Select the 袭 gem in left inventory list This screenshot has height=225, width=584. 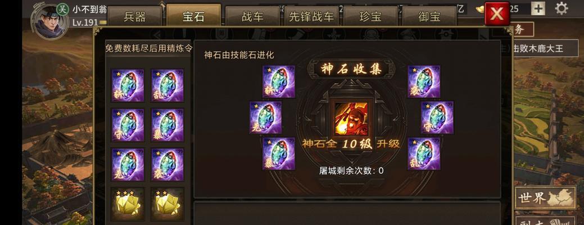click(167, 165)
